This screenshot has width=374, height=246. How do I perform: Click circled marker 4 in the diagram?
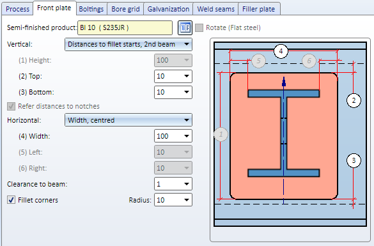[281, 51]
